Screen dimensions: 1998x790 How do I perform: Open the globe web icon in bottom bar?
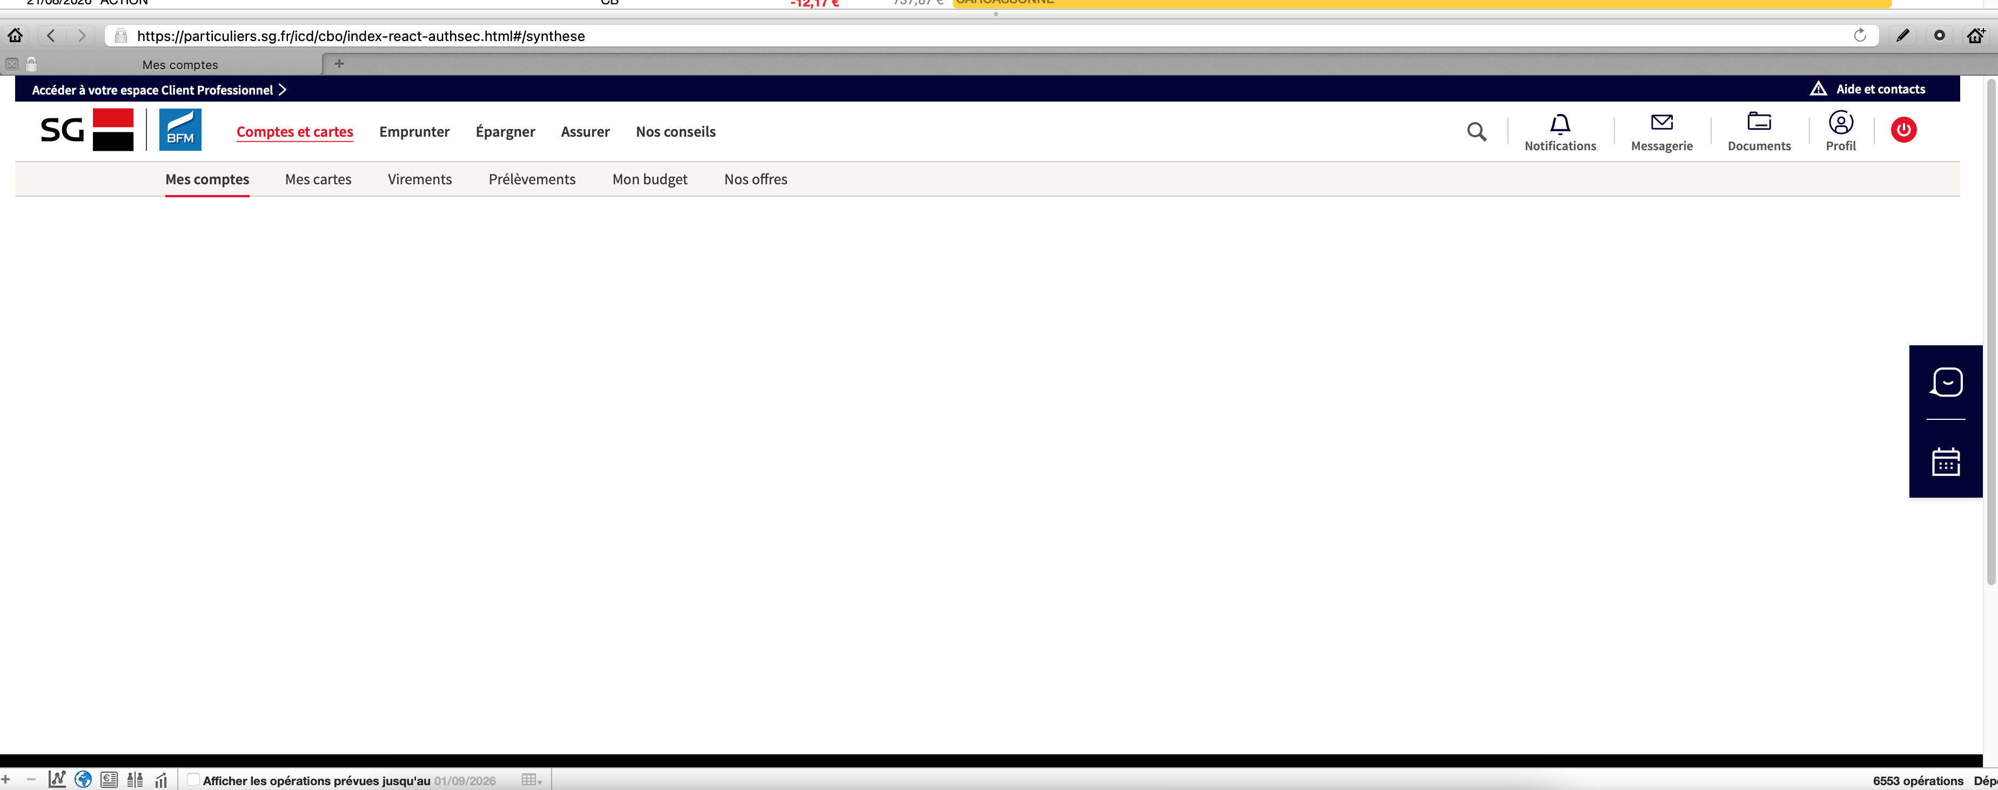[x=83, y=779]
